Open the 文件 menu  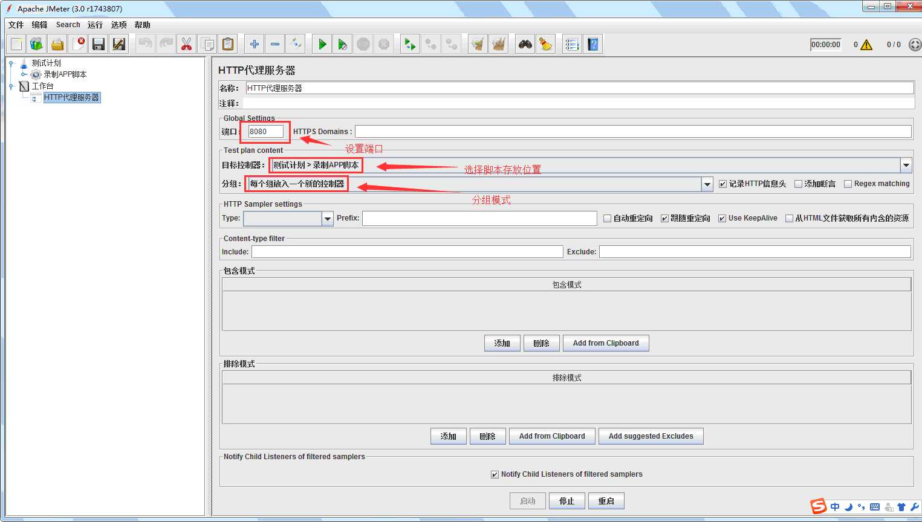[x=16, y=25]
